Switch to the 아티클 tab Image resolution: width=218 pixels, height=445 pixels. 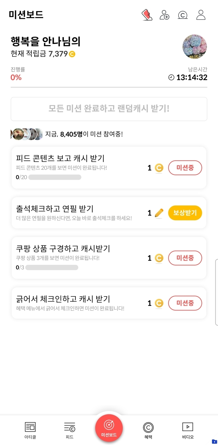click(30, 430)
